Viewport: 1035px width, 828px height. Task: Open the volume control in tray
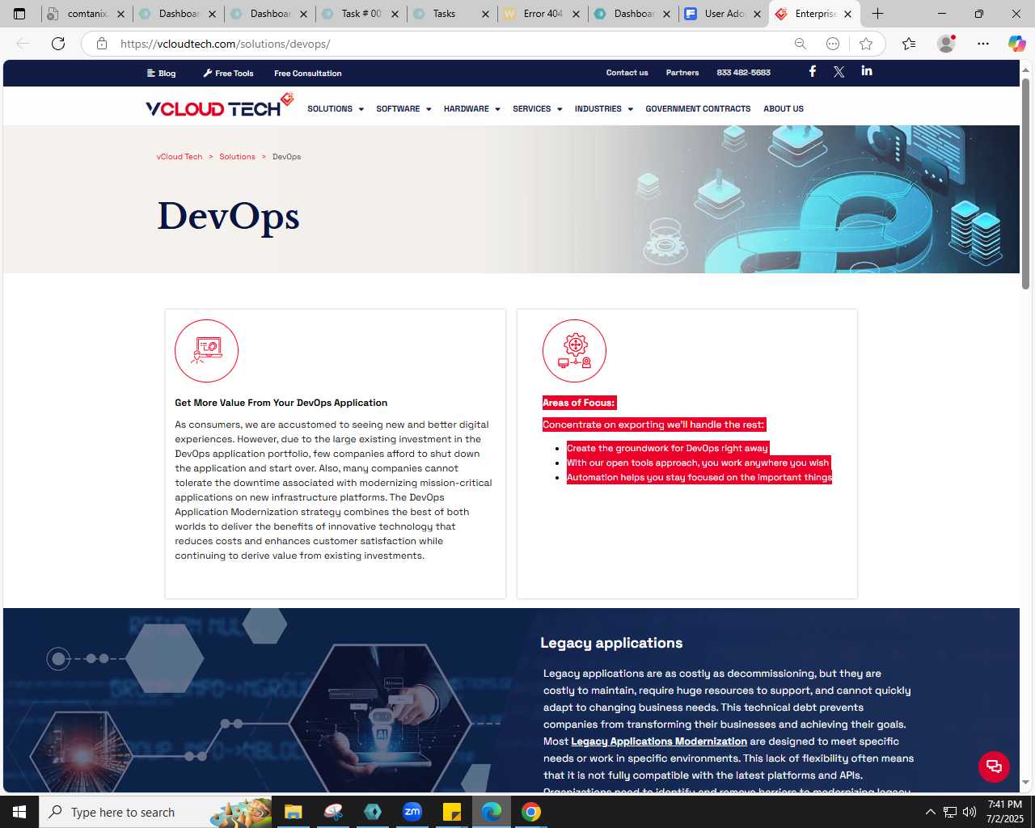tap(970, 812)
